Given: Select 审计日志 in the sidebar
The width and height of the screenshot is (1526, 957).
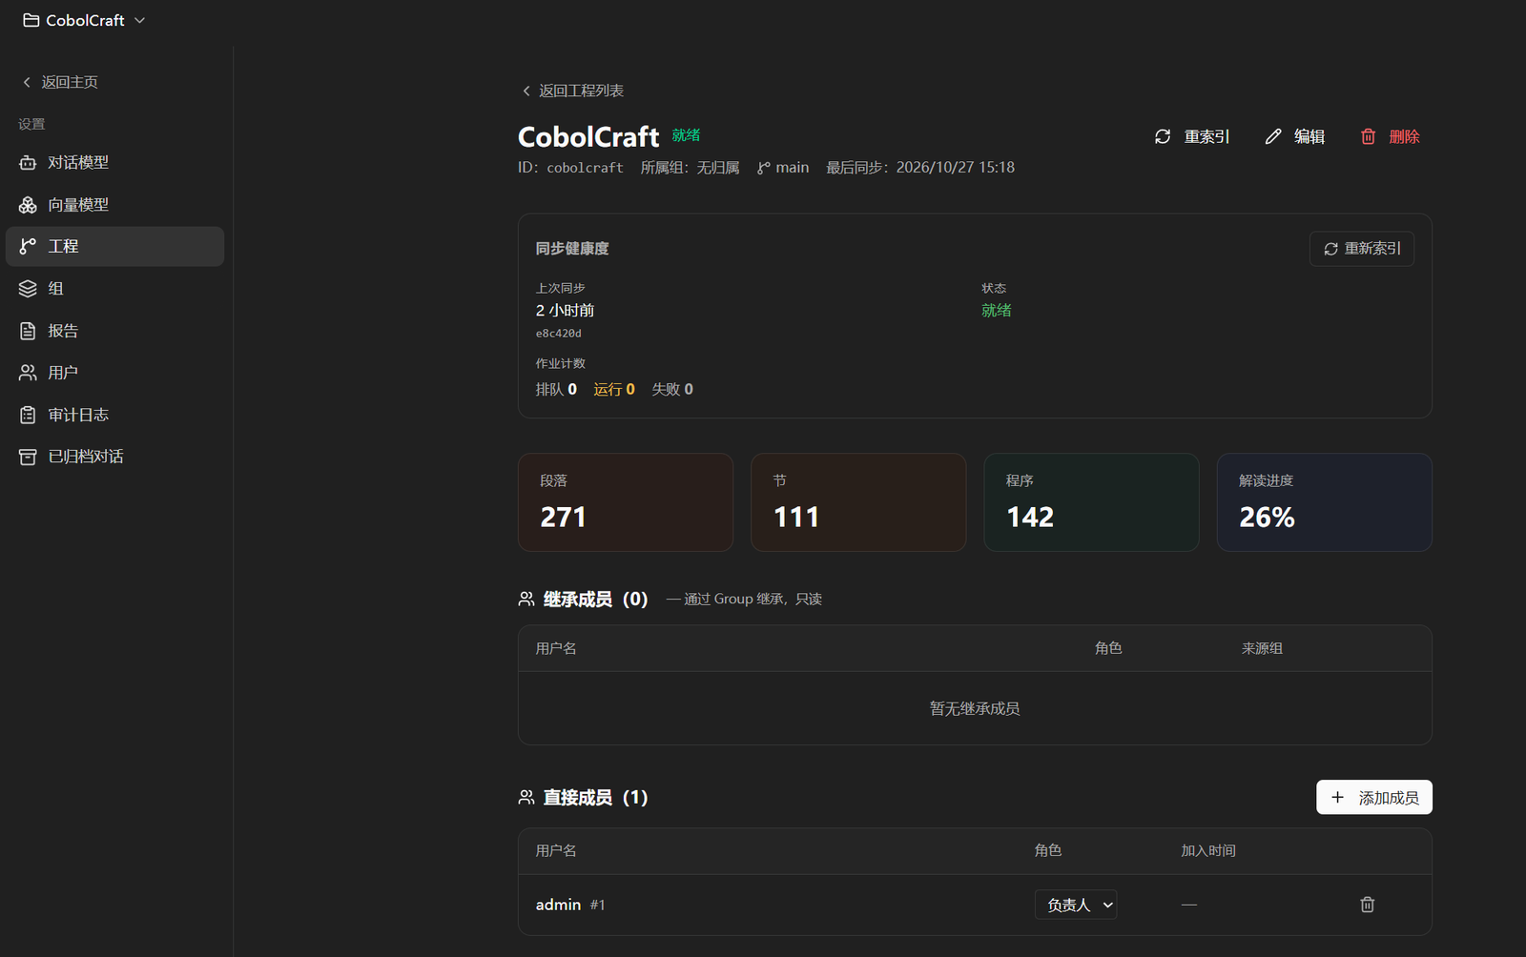Looking at the screenshot, I should point(114,415).
